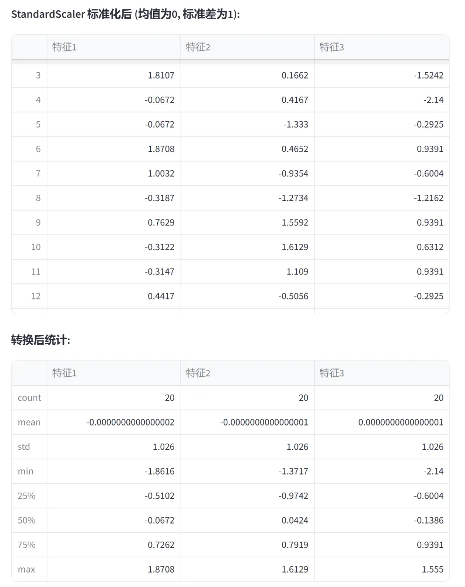Click the count row label
The width and height of the screenshot is (465, 587).
[29, 398]
